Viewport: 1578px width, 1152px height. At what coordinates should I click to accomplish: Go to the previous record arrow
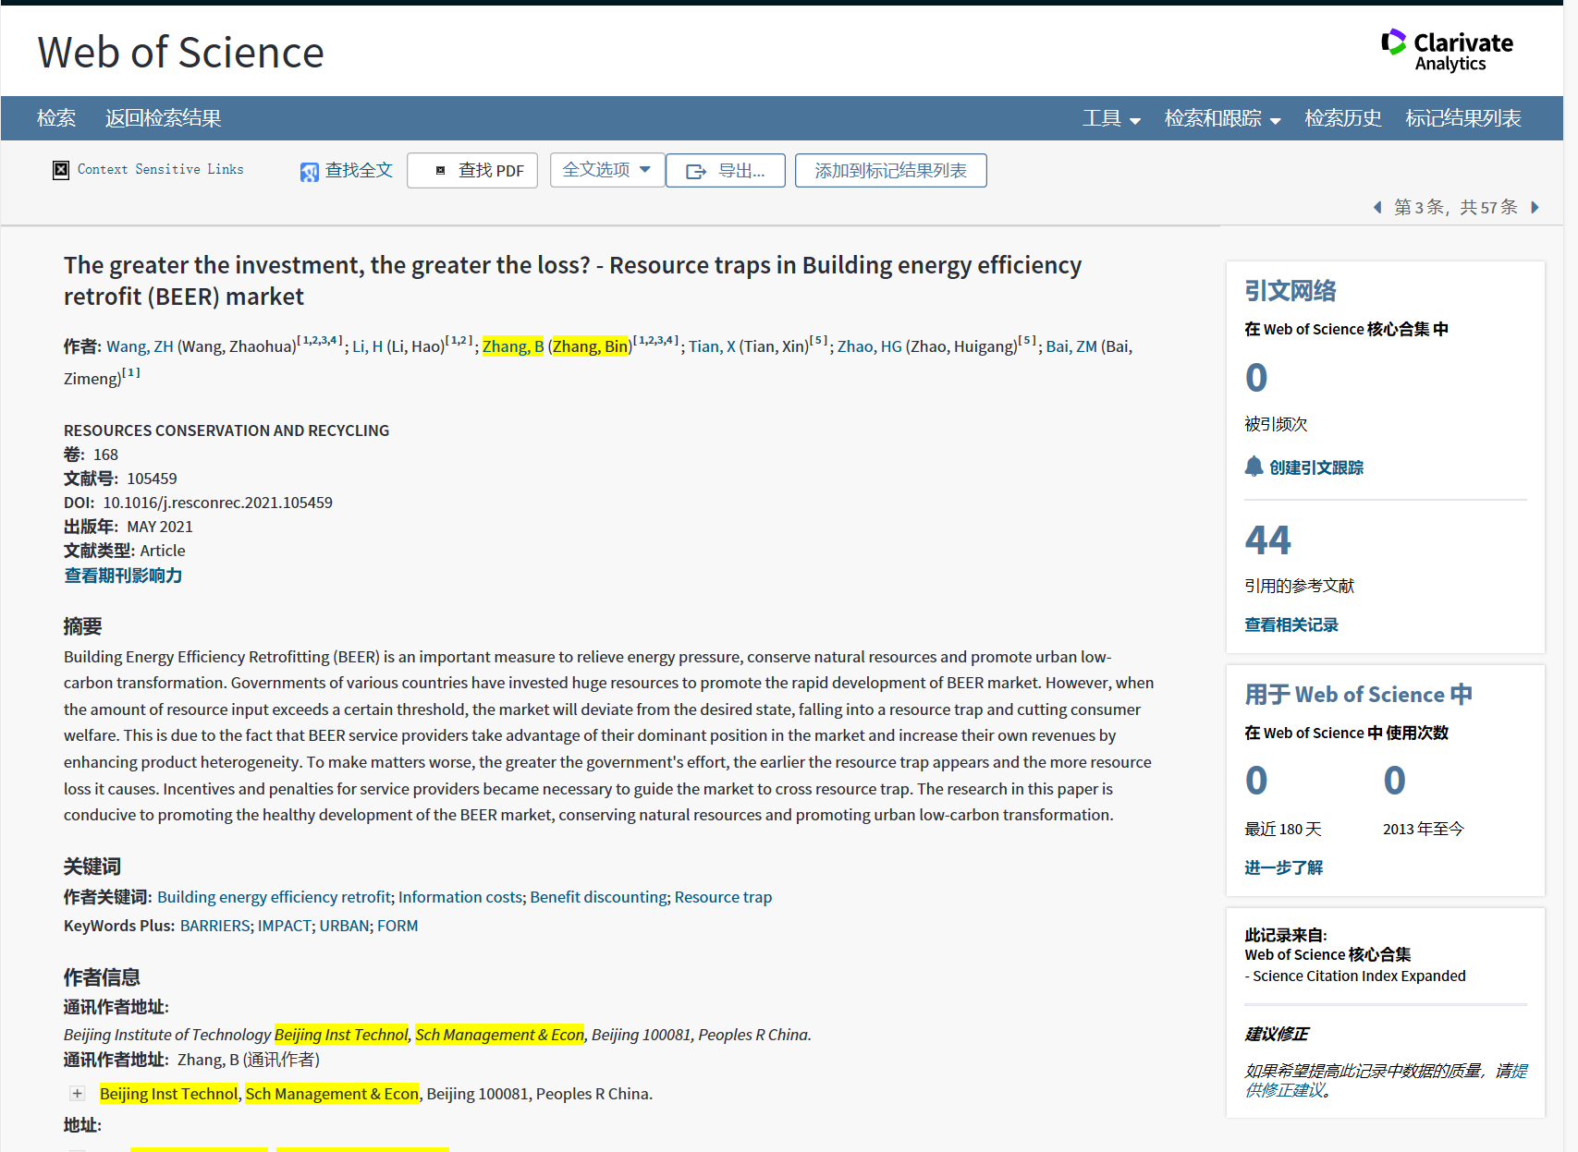click(1377, 207)
